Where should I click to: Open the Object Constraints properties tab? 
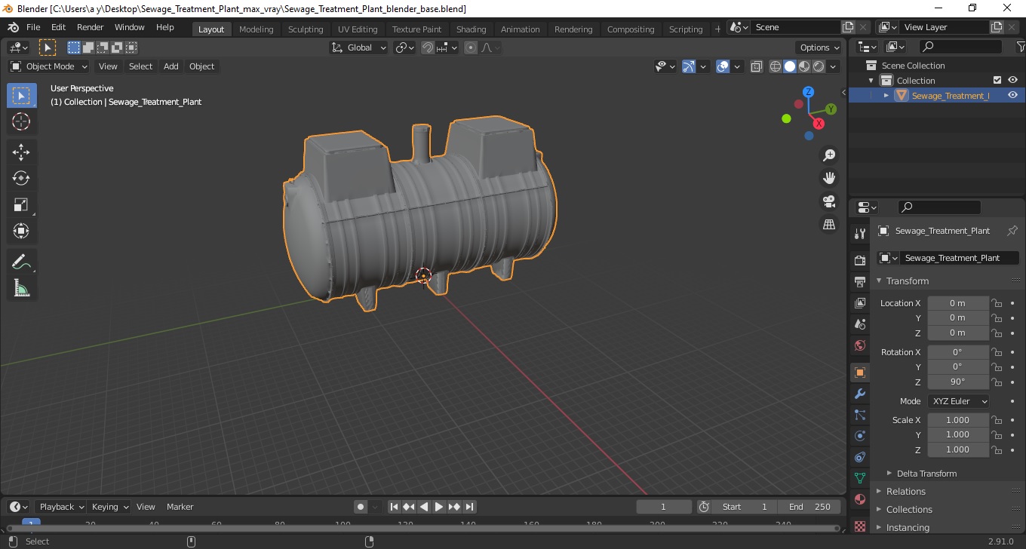(859, 457)
